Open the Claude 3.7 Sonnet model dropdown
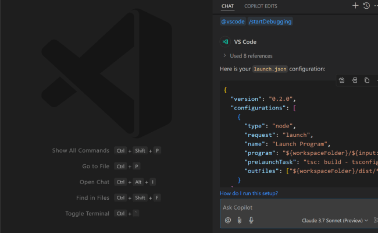The width and height of the screenshot is (378, 233). pos(335,220)
